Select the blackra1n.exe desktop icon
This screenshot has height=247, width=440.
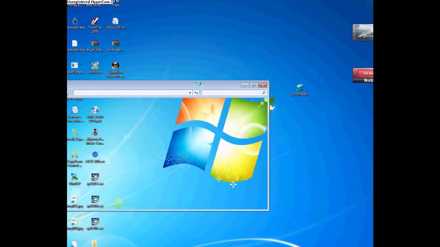pos(75,23)
